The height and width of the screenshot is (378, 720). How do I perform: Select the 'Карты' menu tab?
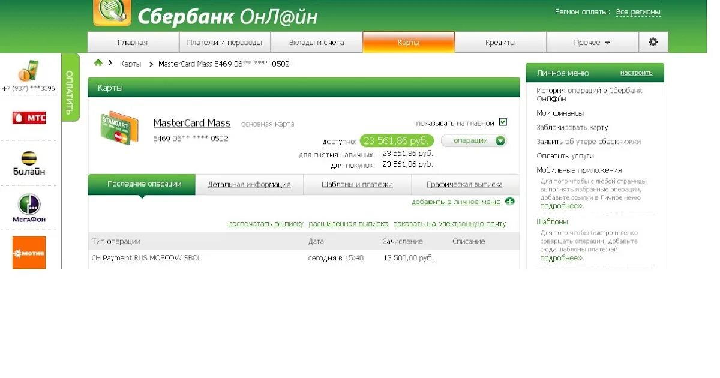point(409,43)
